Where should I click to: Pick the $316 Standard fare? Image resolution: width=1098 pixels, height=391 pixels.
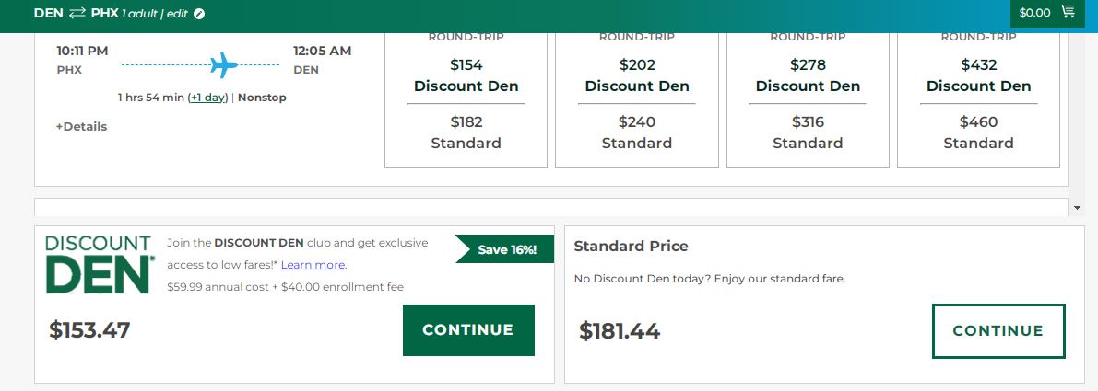point(808,132)
